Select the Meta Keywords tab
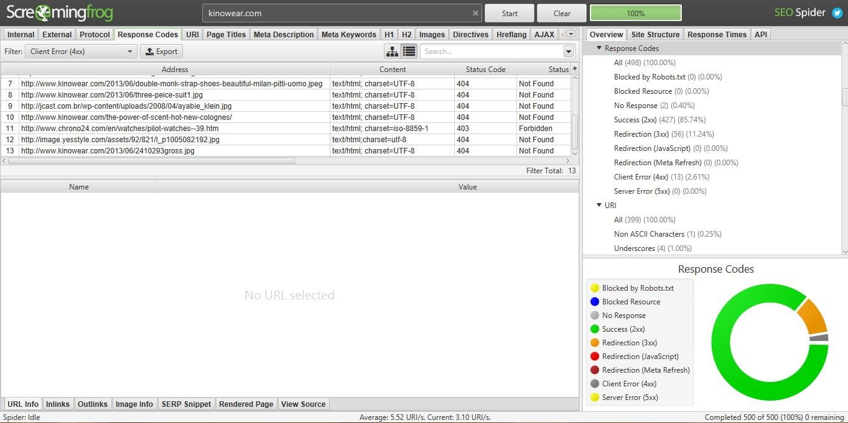The width and height of the screenshot is (848, 423). click(348, 35)
